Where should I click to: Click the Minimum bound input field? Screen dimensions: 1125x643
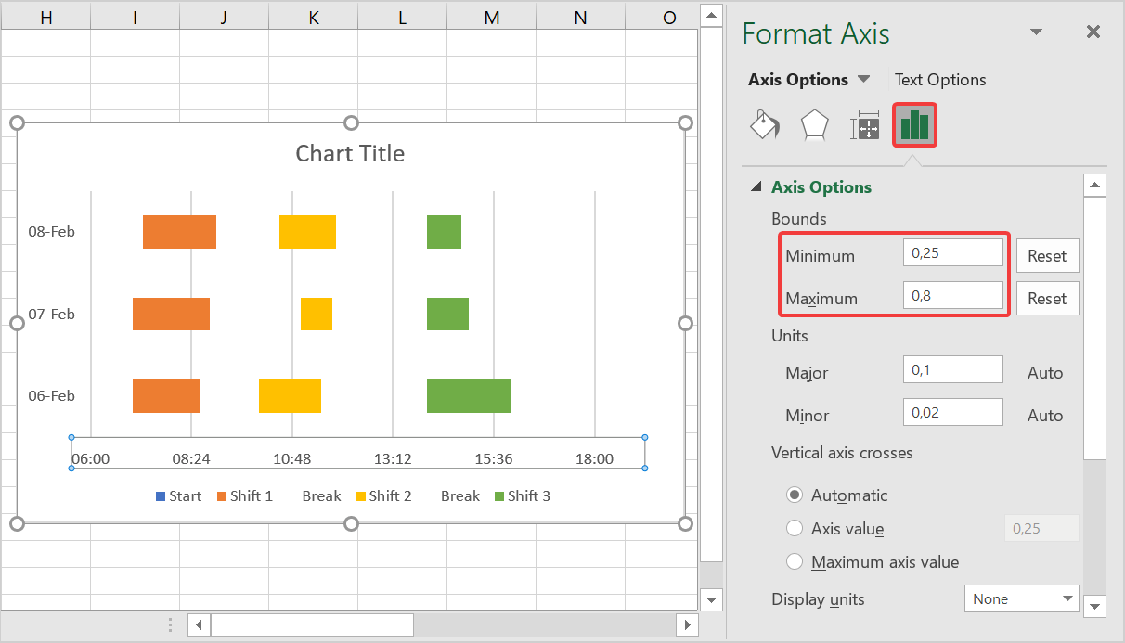[953, 252]
